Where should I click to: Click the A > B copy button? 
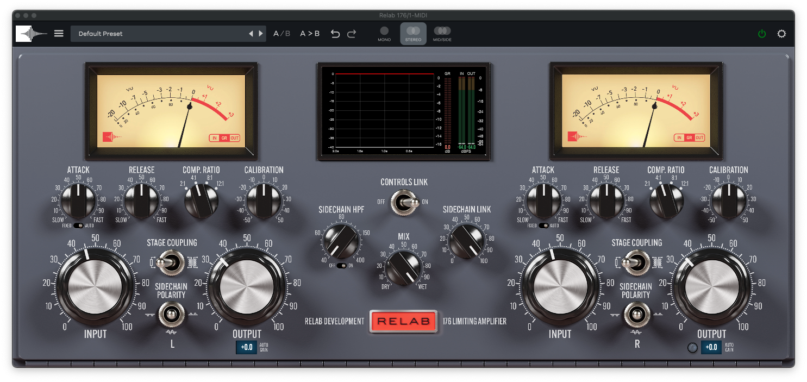(x=310, y=34)
